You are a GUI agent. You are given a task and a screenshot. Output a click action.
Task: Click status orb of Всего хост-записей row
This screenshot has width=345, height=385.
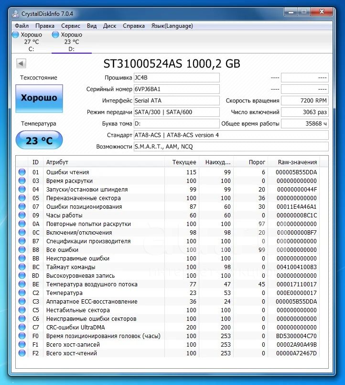[x=22, y=344]
